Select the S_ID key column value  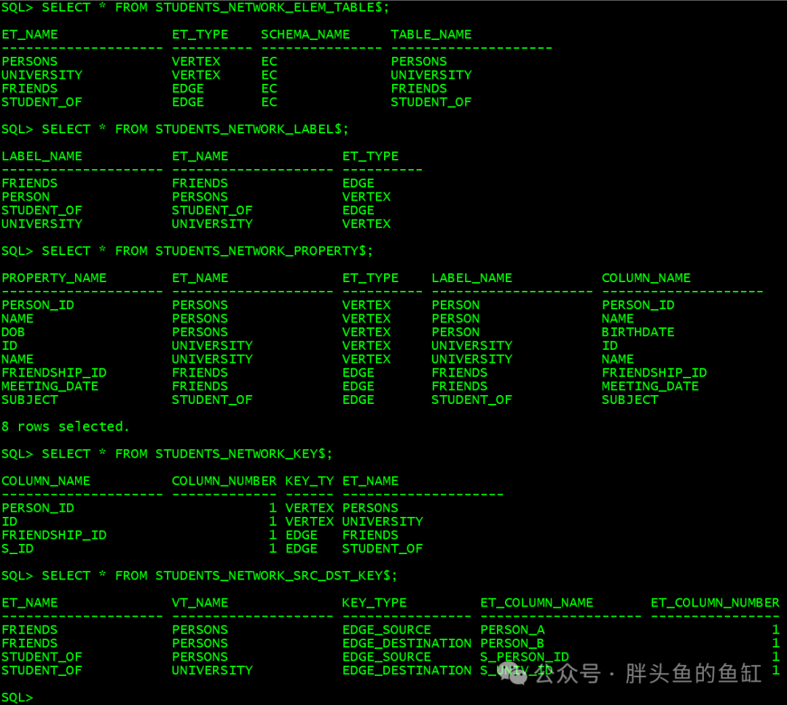[17, 549]
